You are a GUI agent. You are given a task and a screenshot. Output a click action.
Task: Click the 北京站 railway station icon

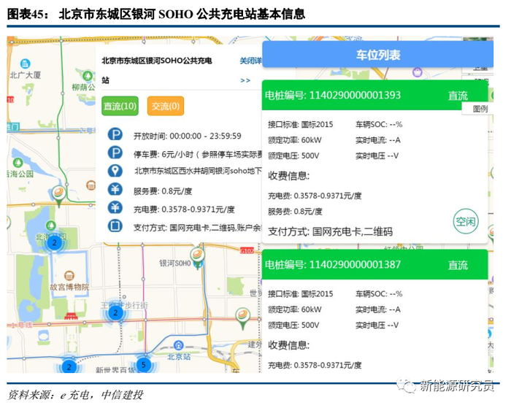(178, 345)
